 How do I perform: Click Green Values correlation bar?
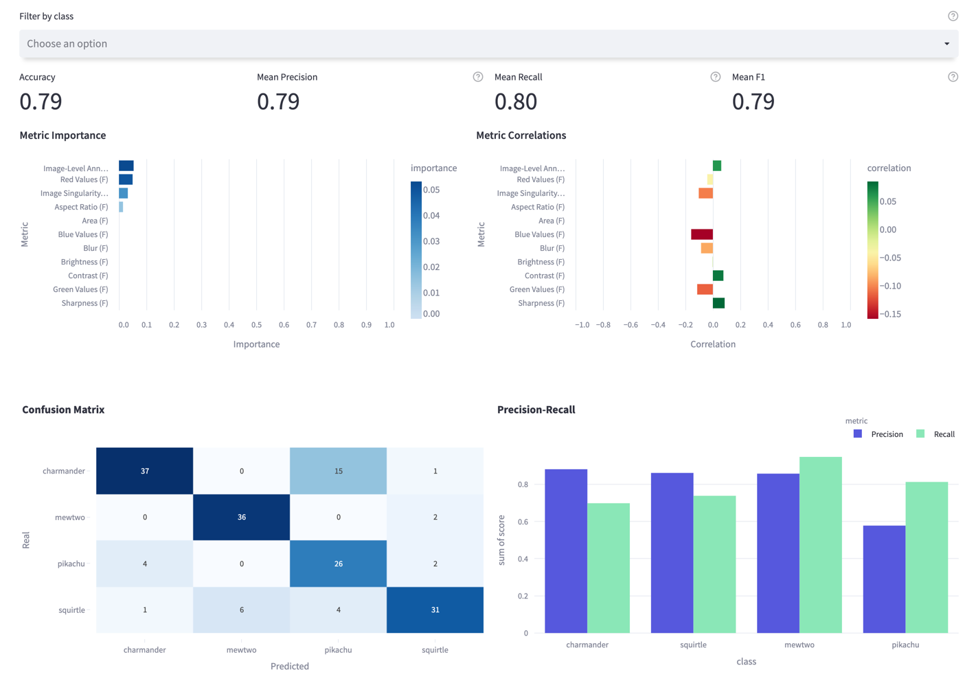click(x=705, y=289)
